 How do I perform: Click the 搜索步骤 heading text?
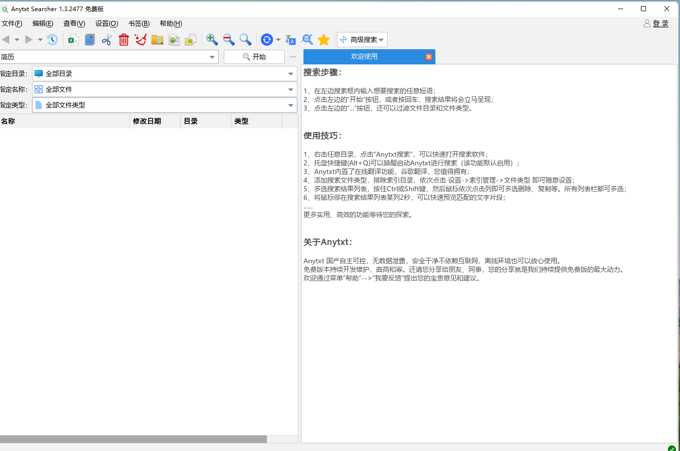tap(323, 72)
